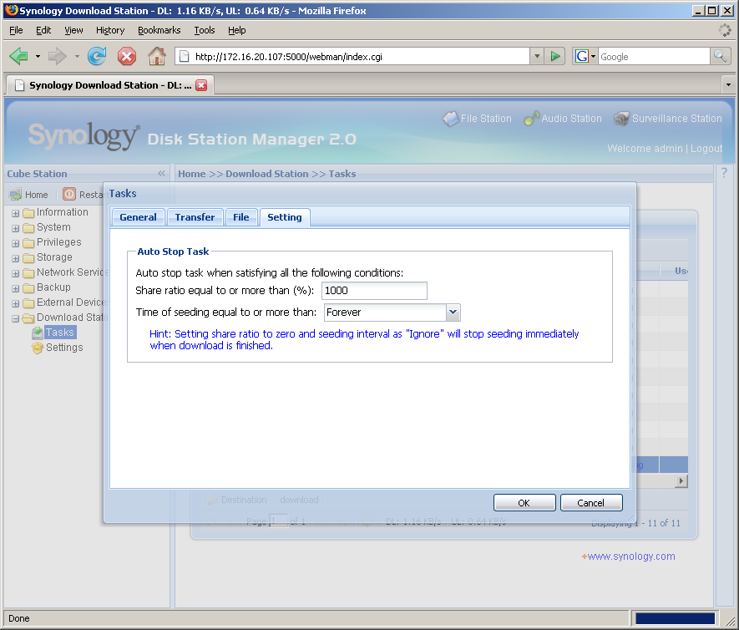739x630 pixels.
Task: Open the seeding time Forever dropdown
Action: point(453,312)
